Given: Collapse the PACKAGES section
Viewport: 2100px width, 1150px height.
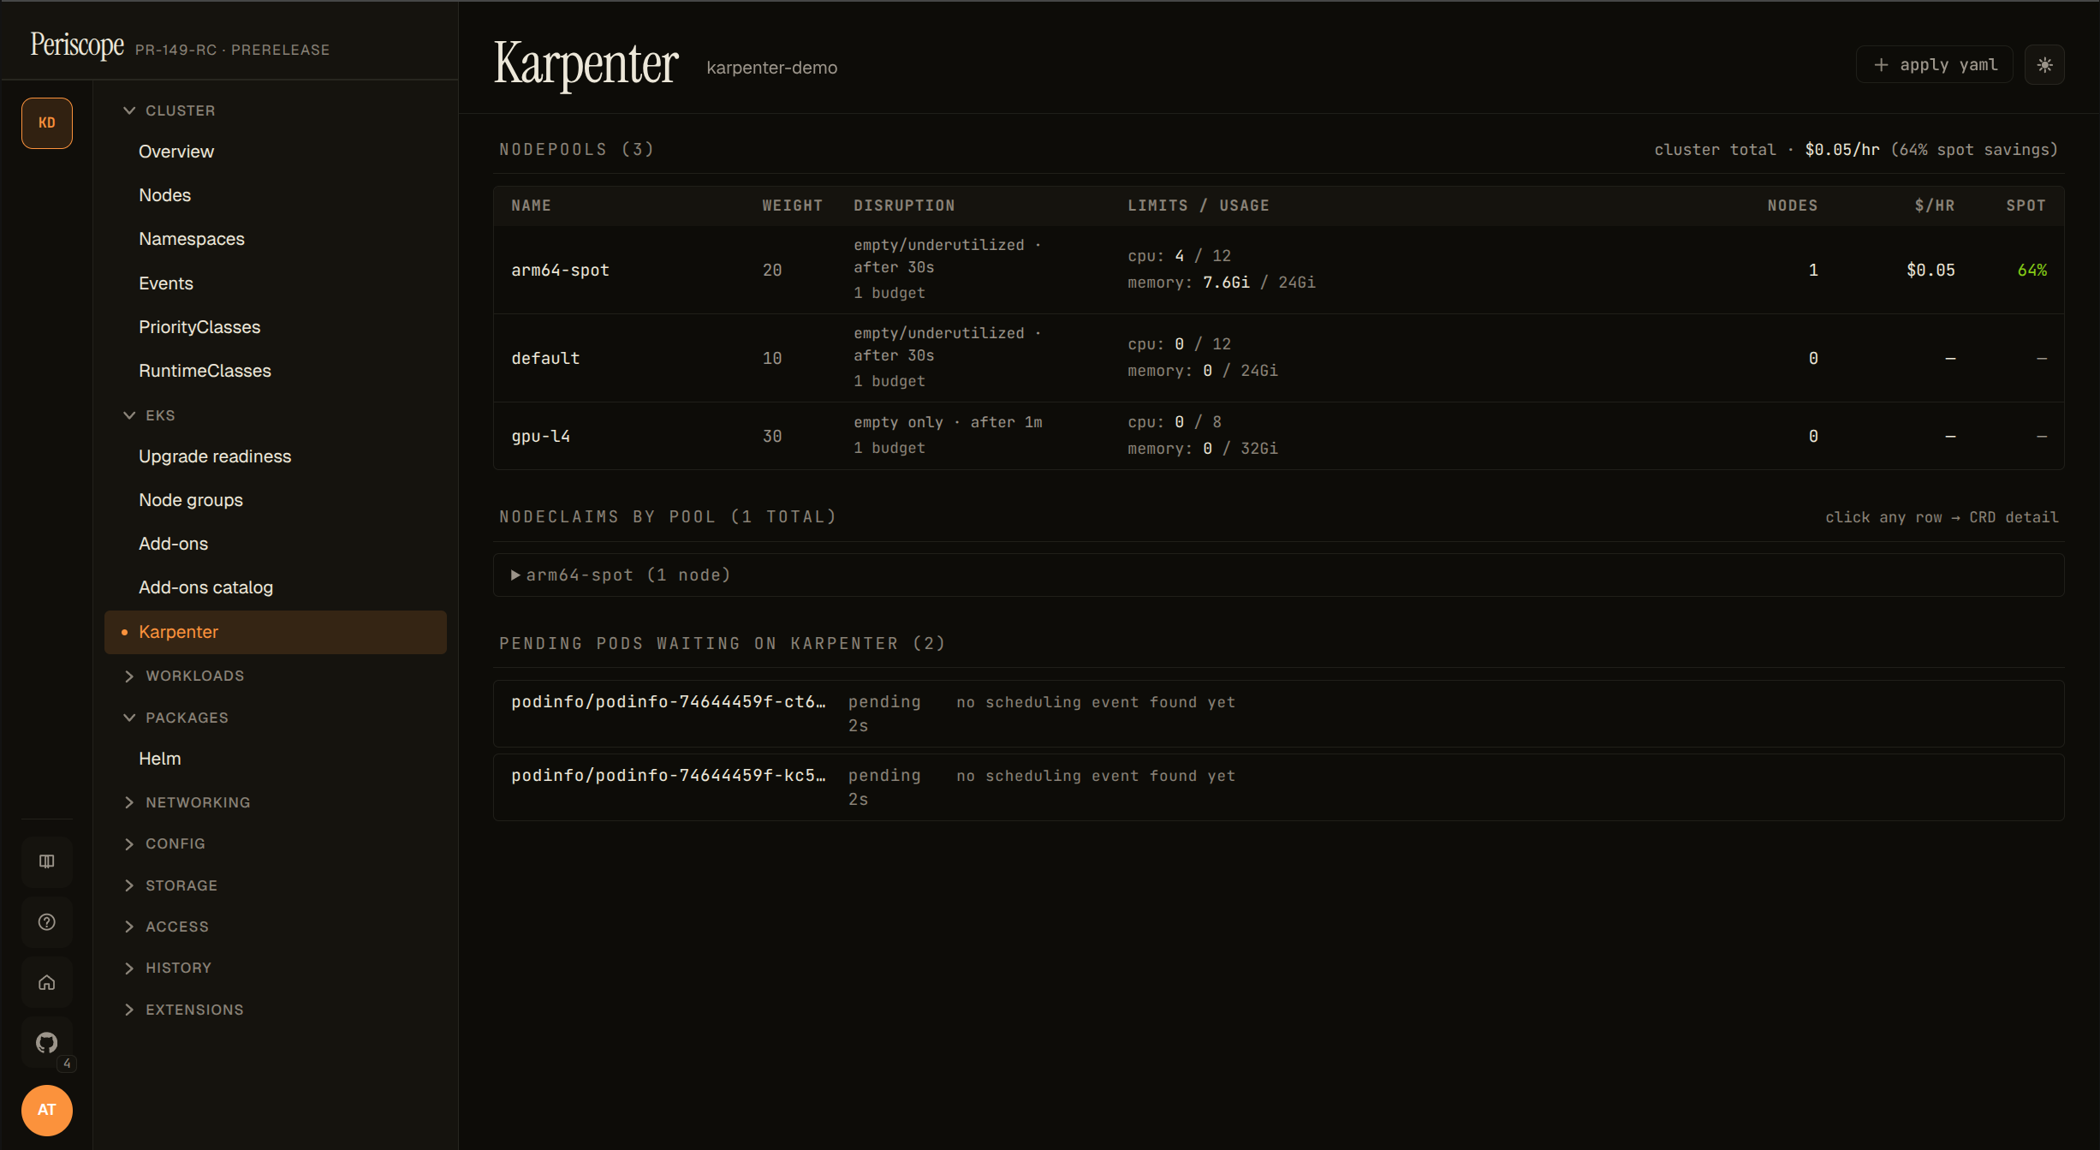Looking at the screenshot, I should point(176,718).
